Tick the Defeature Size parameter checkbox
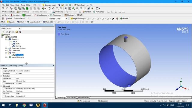 (3, 88)
